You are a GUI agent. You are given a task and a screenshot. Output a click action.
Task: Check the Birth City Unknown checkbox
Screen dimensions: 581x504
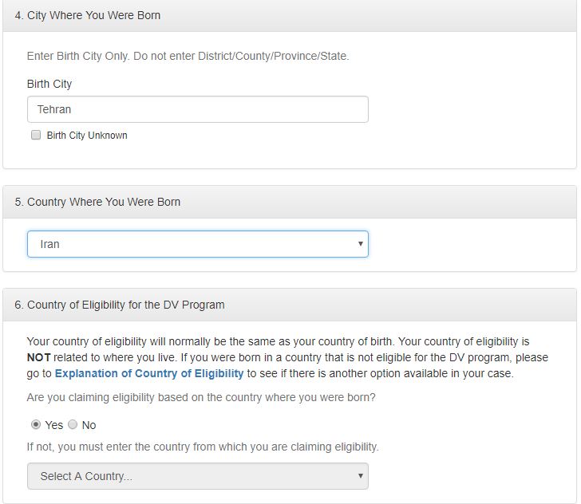tap(36, 136)
